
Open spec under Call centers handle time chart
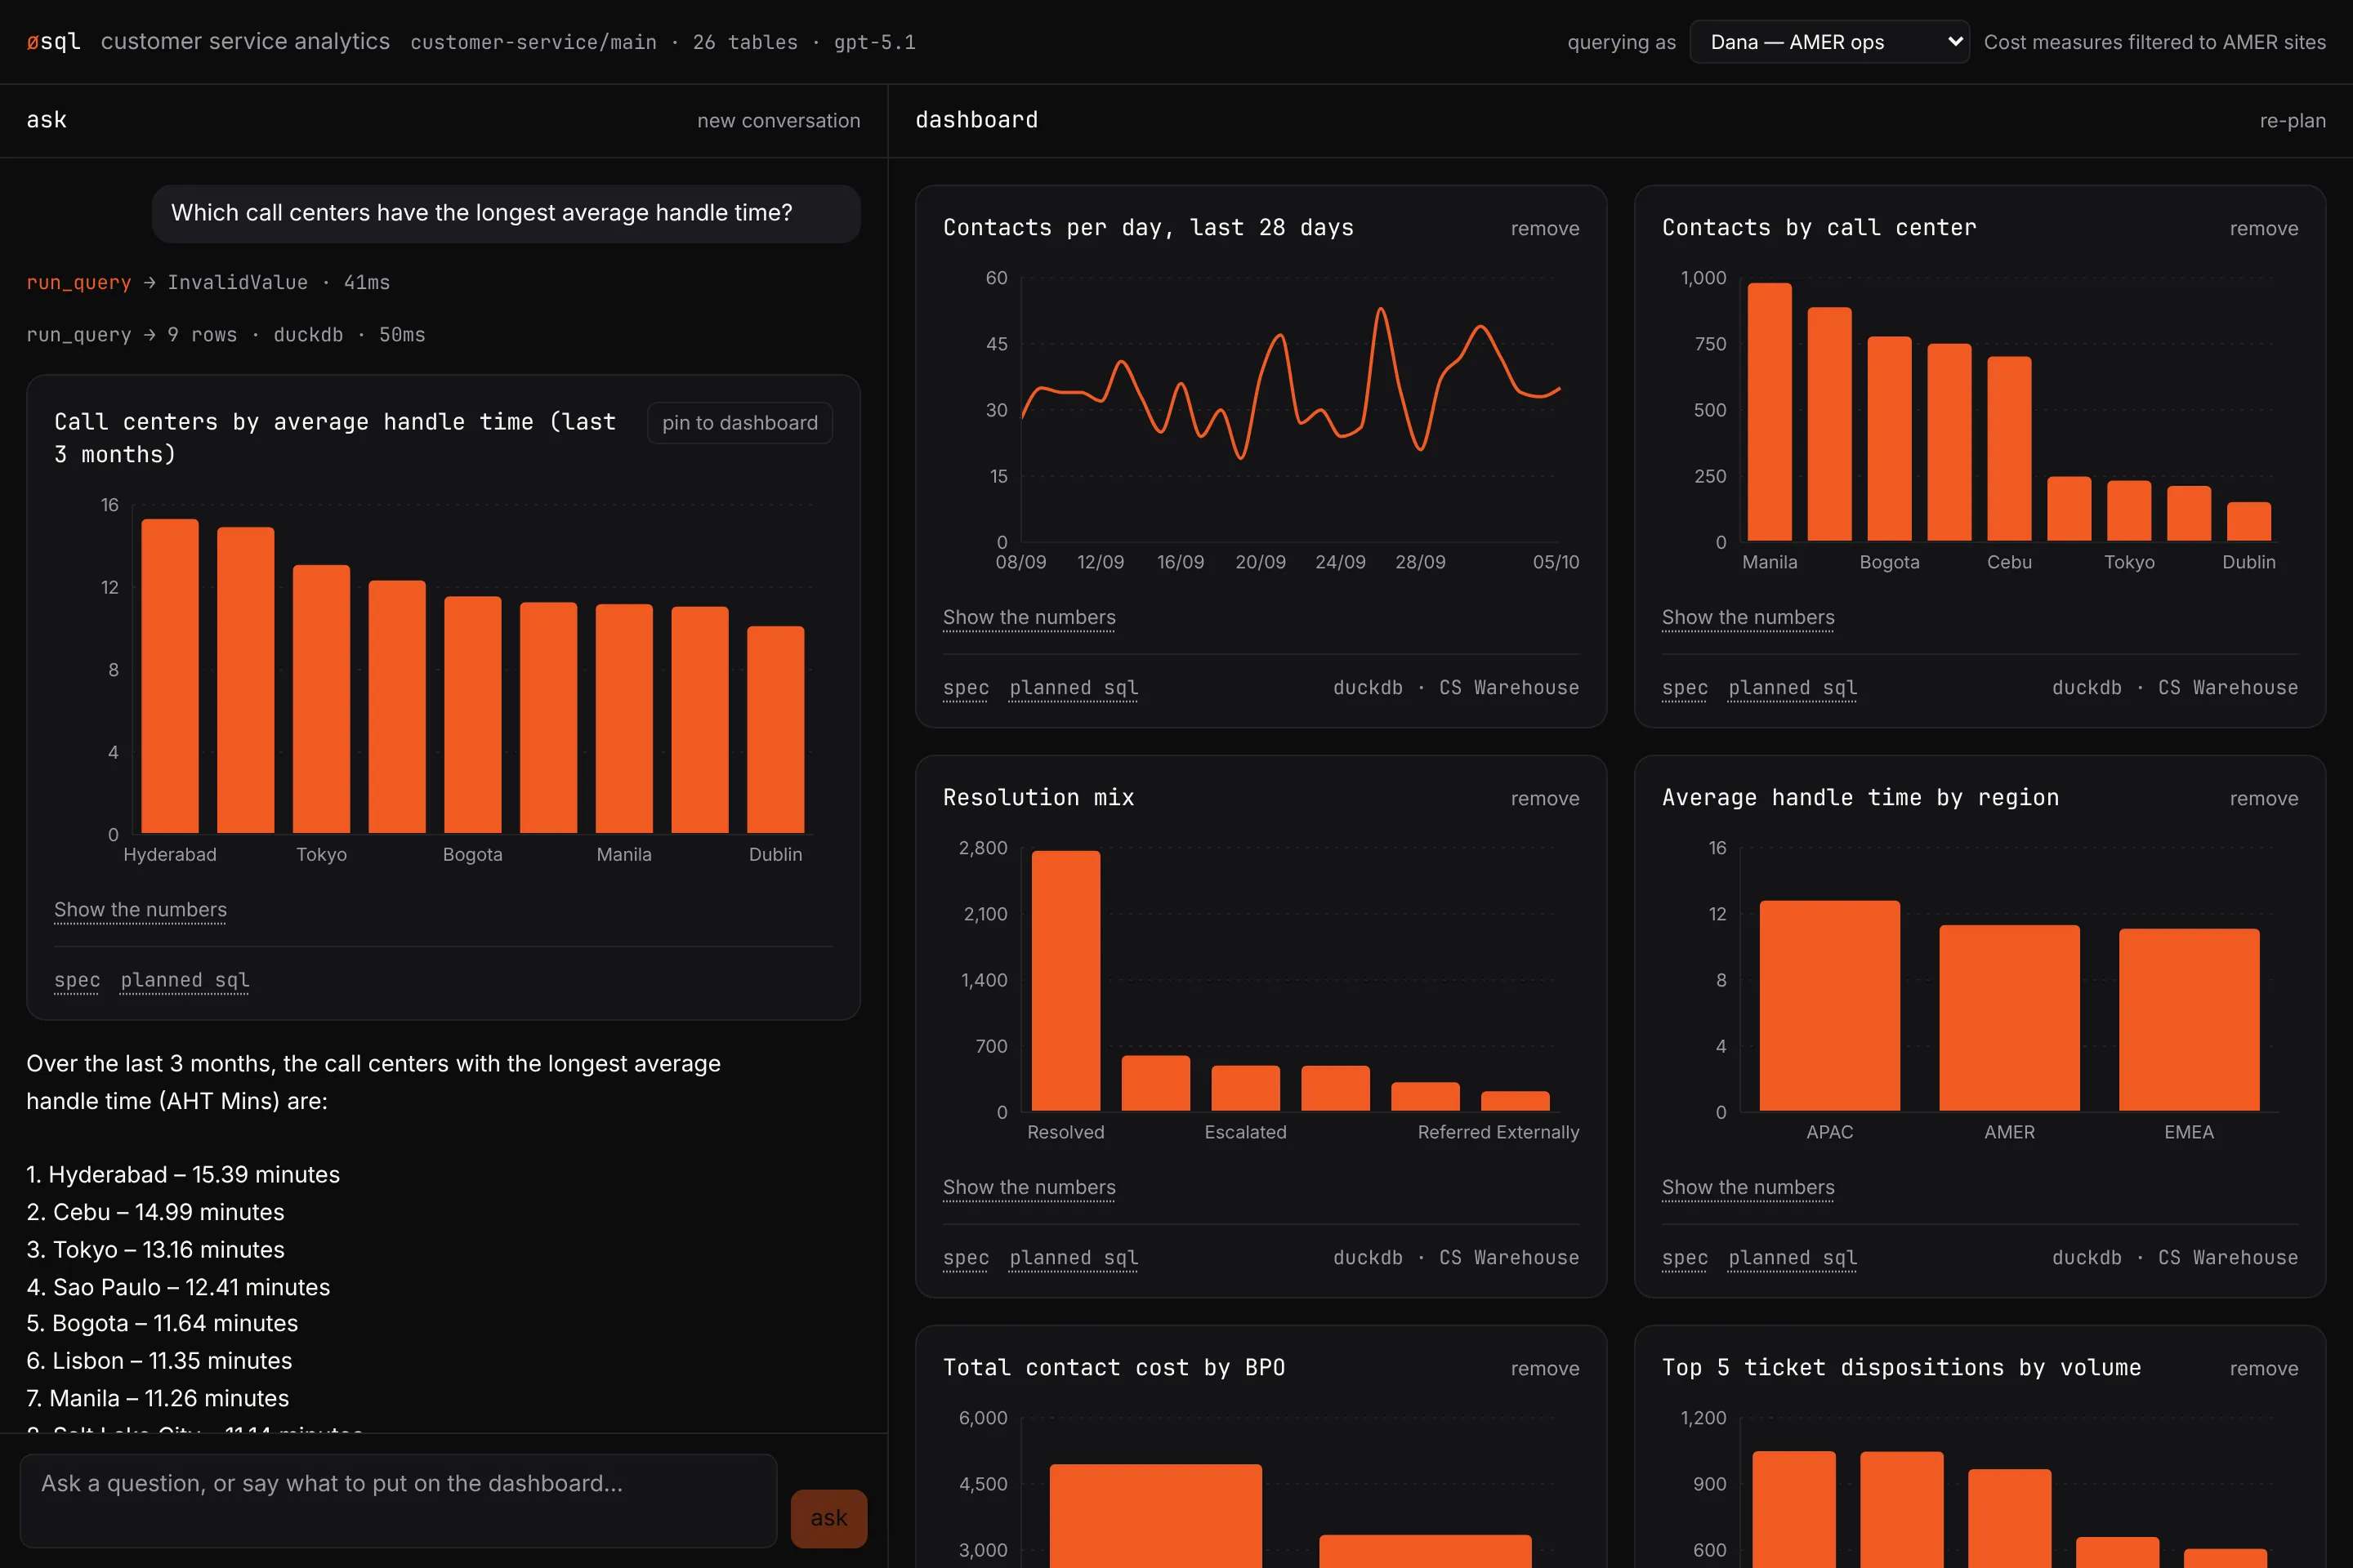pyautogui.click(x=77, y=980)
